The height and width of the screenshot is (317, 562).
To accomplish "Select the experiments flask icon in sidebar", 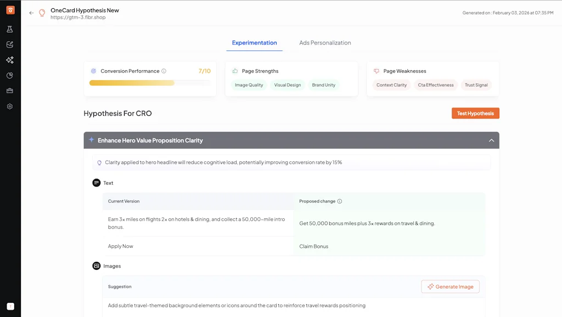I will click(x=9, y=29).
